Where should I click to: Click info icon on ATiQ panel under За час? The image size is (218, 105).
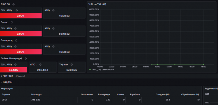pyautogui.click(x=53, y=28)
